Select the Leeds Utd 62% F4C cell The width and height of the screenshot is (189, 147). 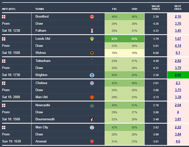click(114, 39)
